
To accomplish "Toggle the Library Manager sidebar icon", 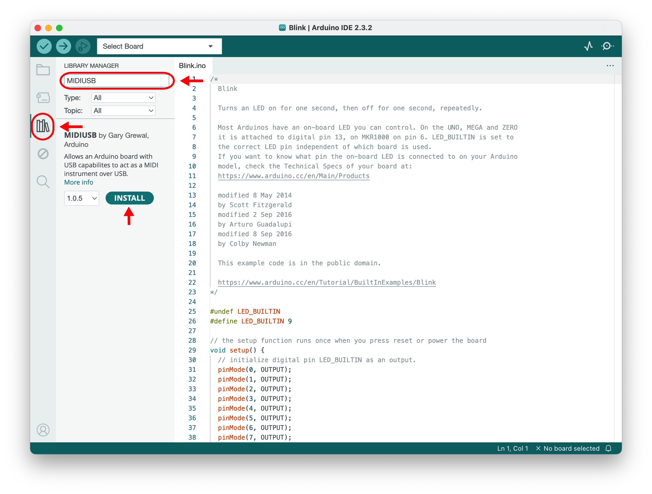I will pos(43,126).
